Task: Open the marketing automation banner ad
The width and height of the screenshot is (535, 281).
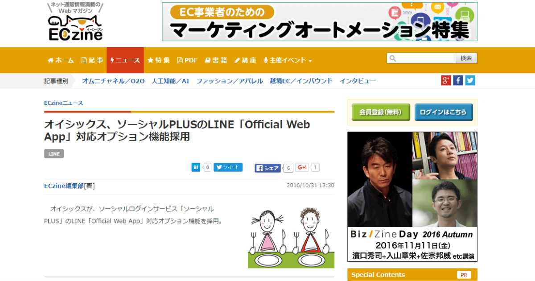Action: 320,22
